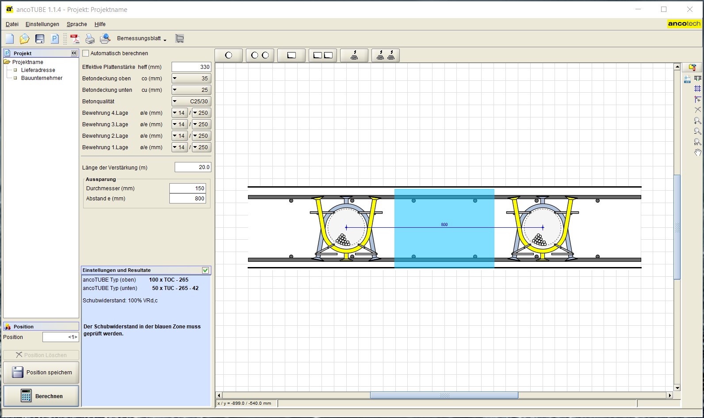Screen dimensions: 704x418
Task: Collapse the Projekt panel with double arrows
Action: [x=74, y=53]
